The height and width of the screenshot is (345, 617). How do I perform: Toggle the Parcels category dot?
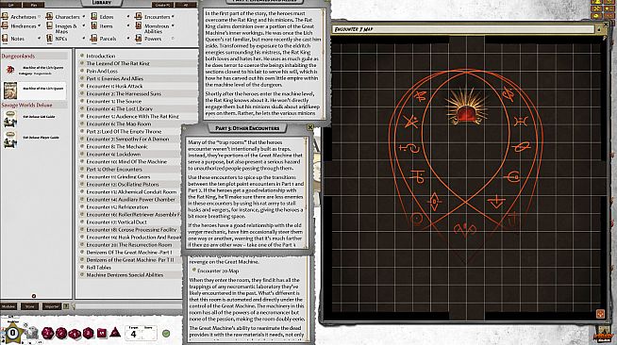(128, 38)
